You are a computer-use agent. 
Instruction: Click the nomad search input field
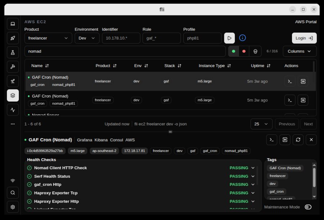pos(125,51)
